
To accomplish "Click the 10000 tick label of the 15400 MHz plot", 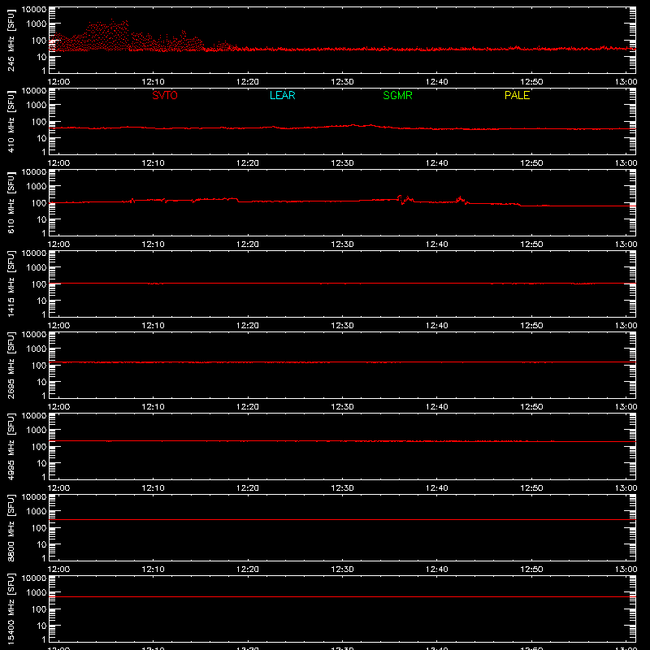I will click(34, 578).
